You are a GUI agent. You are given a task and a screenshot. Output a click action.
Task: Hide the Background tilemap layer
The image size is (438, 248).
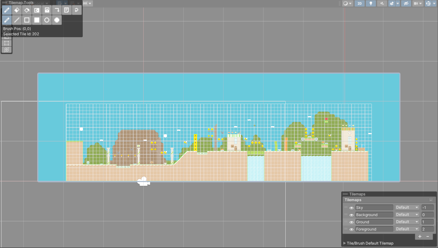click(x=351, y=215)
